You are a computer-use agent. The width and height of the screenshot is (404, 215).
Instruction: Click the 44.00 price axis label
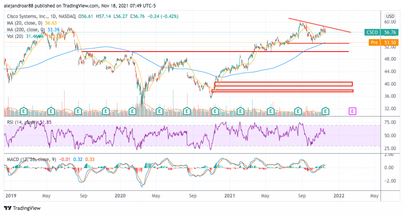pyautogui.click(x=390, y=72)
